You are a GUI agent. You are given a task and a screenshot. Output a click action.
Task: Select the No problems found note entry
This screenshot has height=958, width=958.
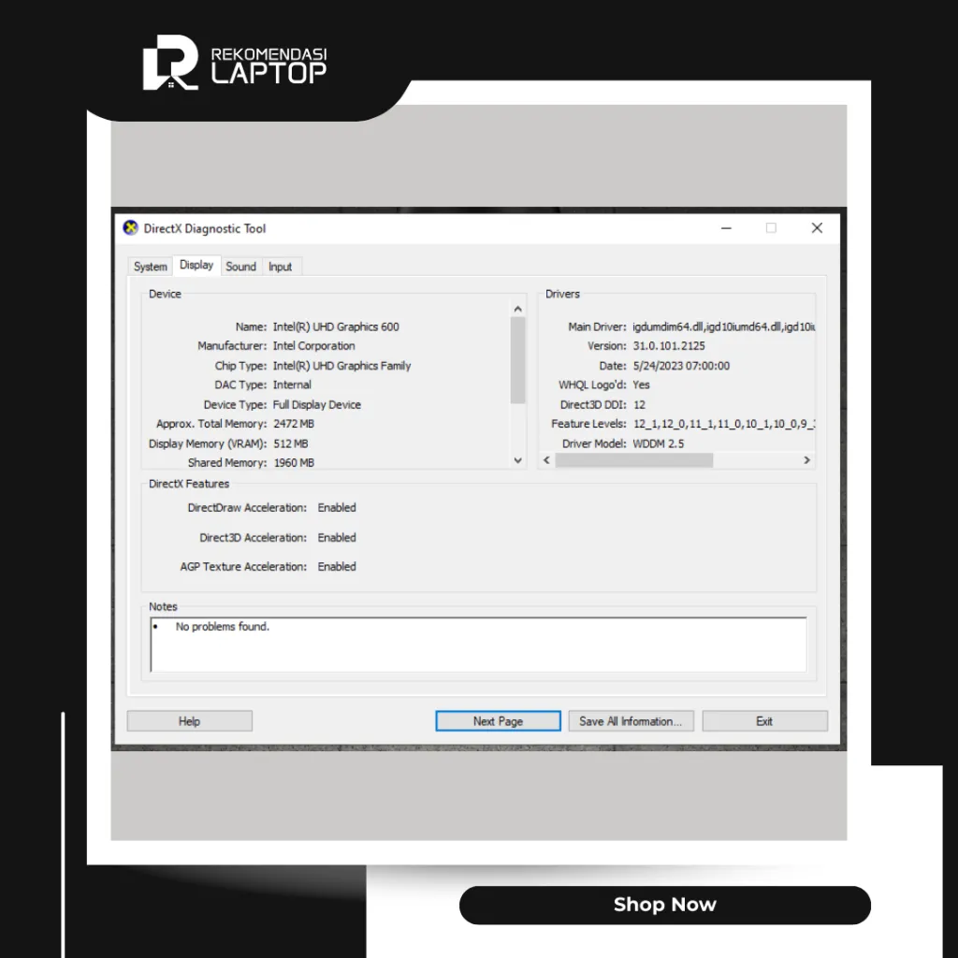pos(222,626)
